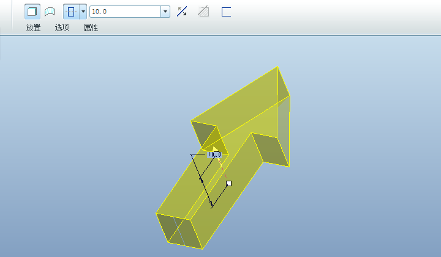This screenshot has height=257, width=441.
Task: Open the 放置 placement panel
Action: [33, 27]
